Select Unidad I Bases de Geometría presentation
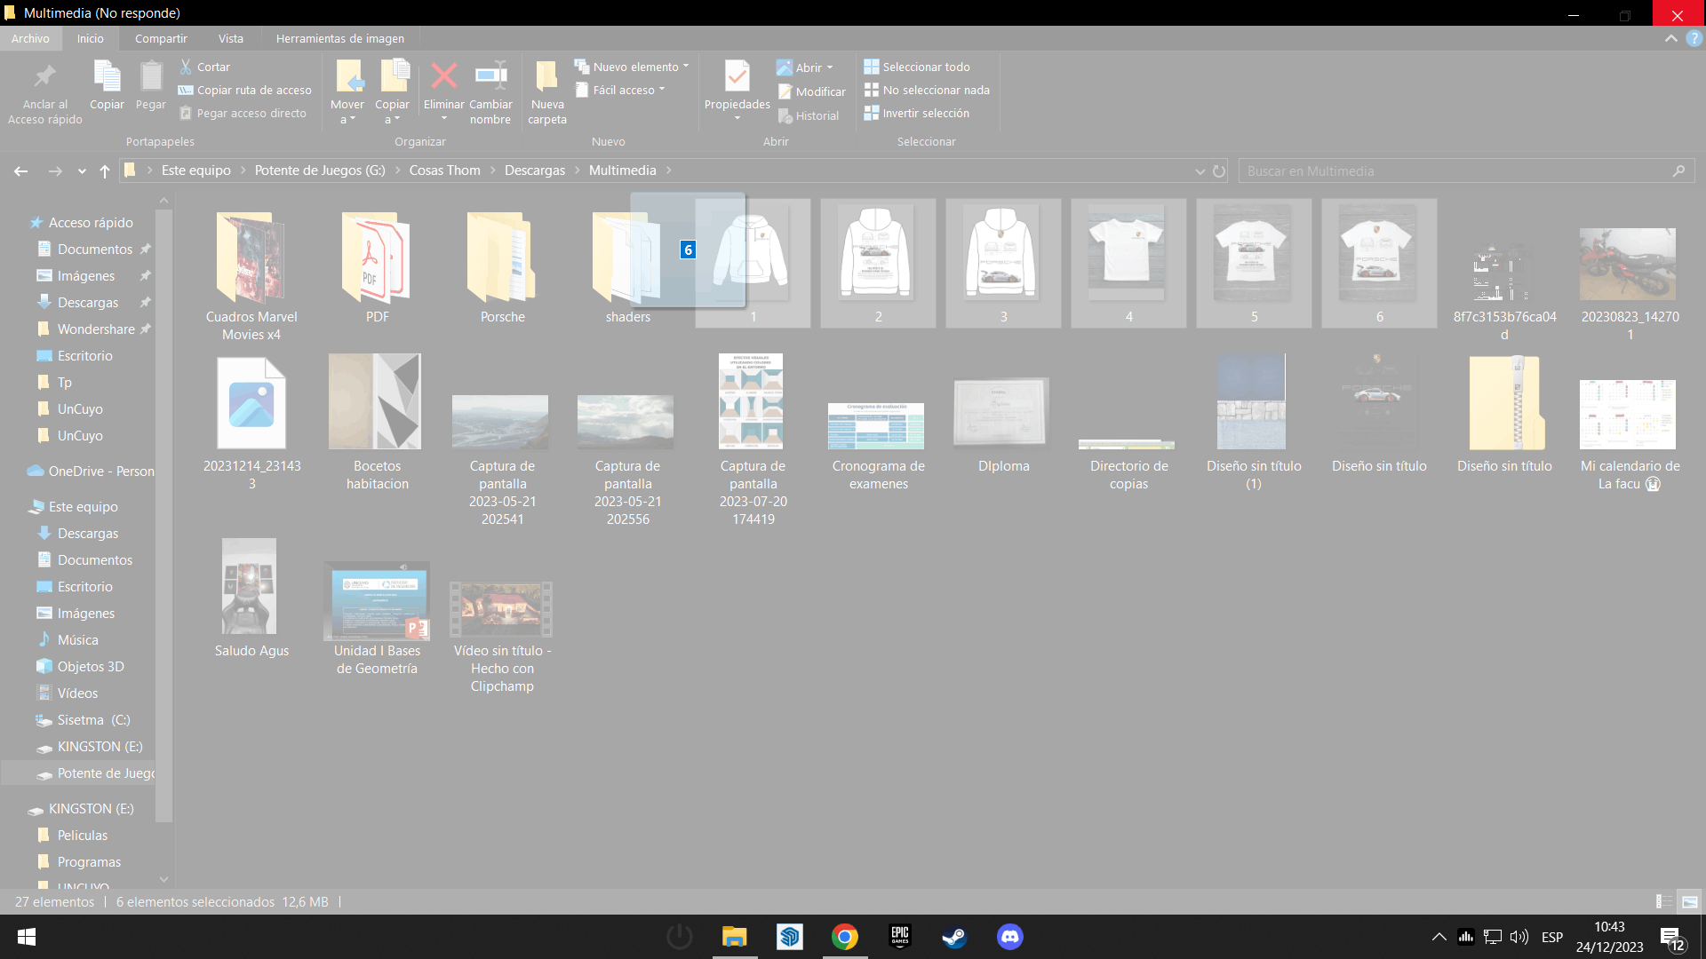 tap(378, 617)
